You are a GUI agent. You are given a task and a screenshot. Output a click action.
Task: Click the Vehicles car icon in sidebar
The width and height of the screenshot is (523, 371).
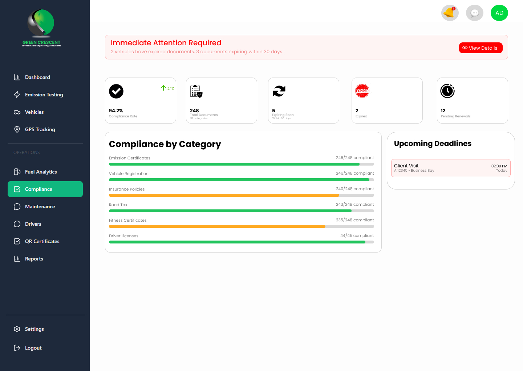pos(17,112)
